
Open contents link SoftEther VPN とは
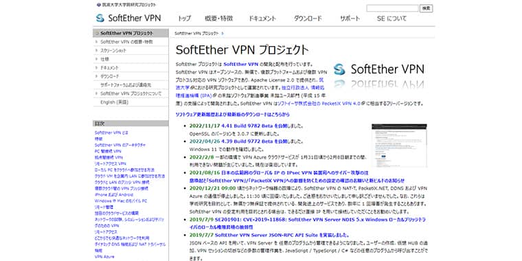tap(111, 133)
